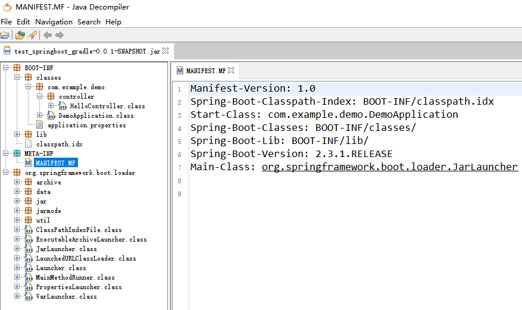Expand the lib folder node
This screenshot has width=522, height=310.
17,134
